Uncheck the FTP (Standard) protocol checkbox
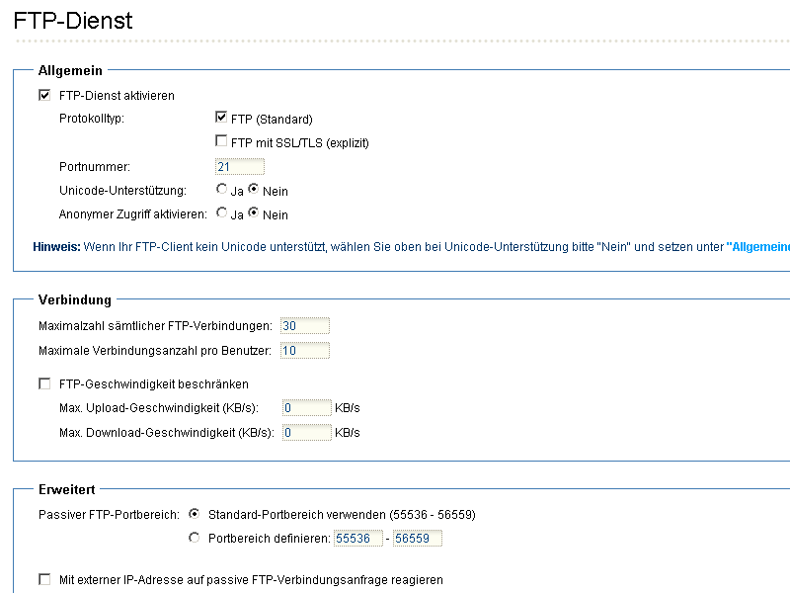Image resolution: width=790 pixels, height=593 pixels. click(220, 117)
